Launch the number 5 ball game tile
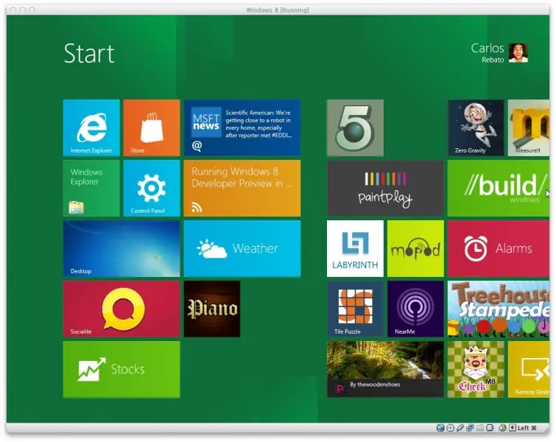Viewport: 556px width, 442px height. pyautogui.click(x=355, y=127)
